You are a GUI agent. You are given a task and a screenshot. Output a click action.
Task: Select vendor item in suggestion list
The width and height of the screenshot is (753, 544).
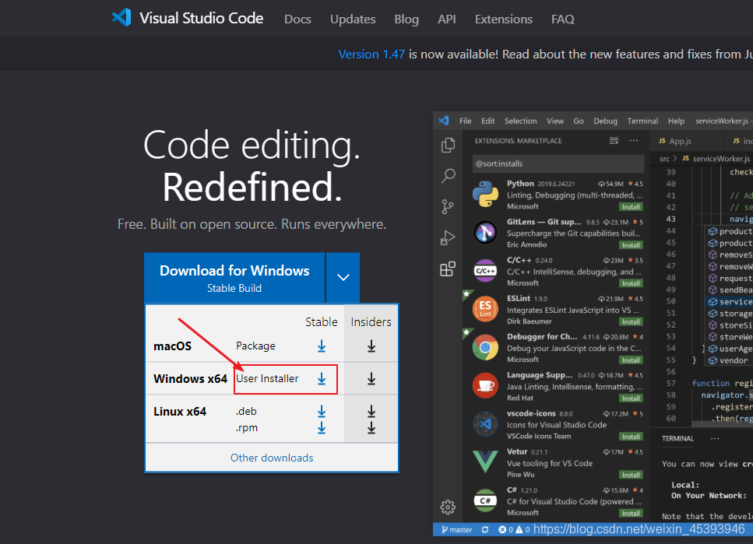tap(729, 360)
